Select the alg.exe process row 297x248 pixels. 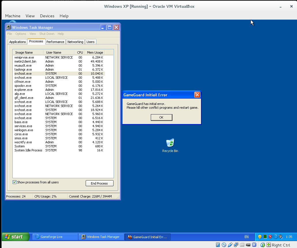pos(59,94)
